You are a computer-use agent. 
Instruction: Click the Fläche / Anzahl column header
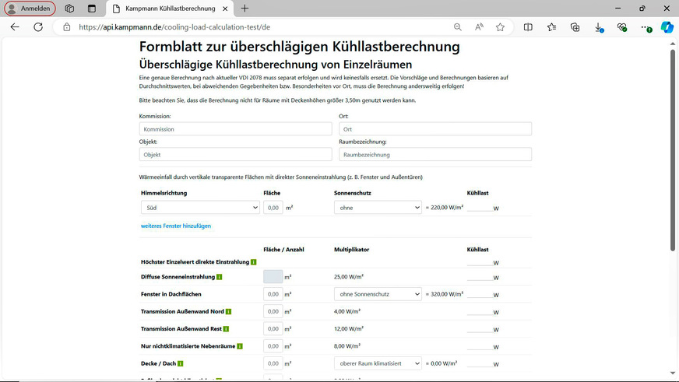(x=283, y=250)
